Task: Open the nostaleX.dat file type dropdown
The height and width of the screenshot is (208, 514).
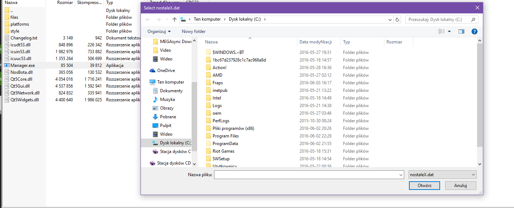Action: point(442,175)
